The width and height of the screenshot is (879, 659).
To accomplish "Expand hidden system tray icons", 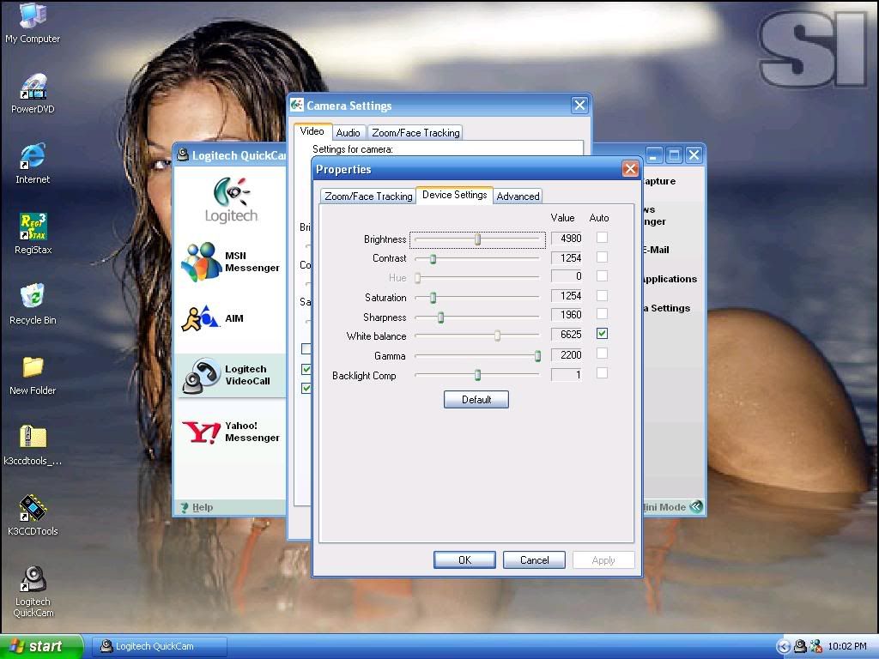I will [783, 647].
